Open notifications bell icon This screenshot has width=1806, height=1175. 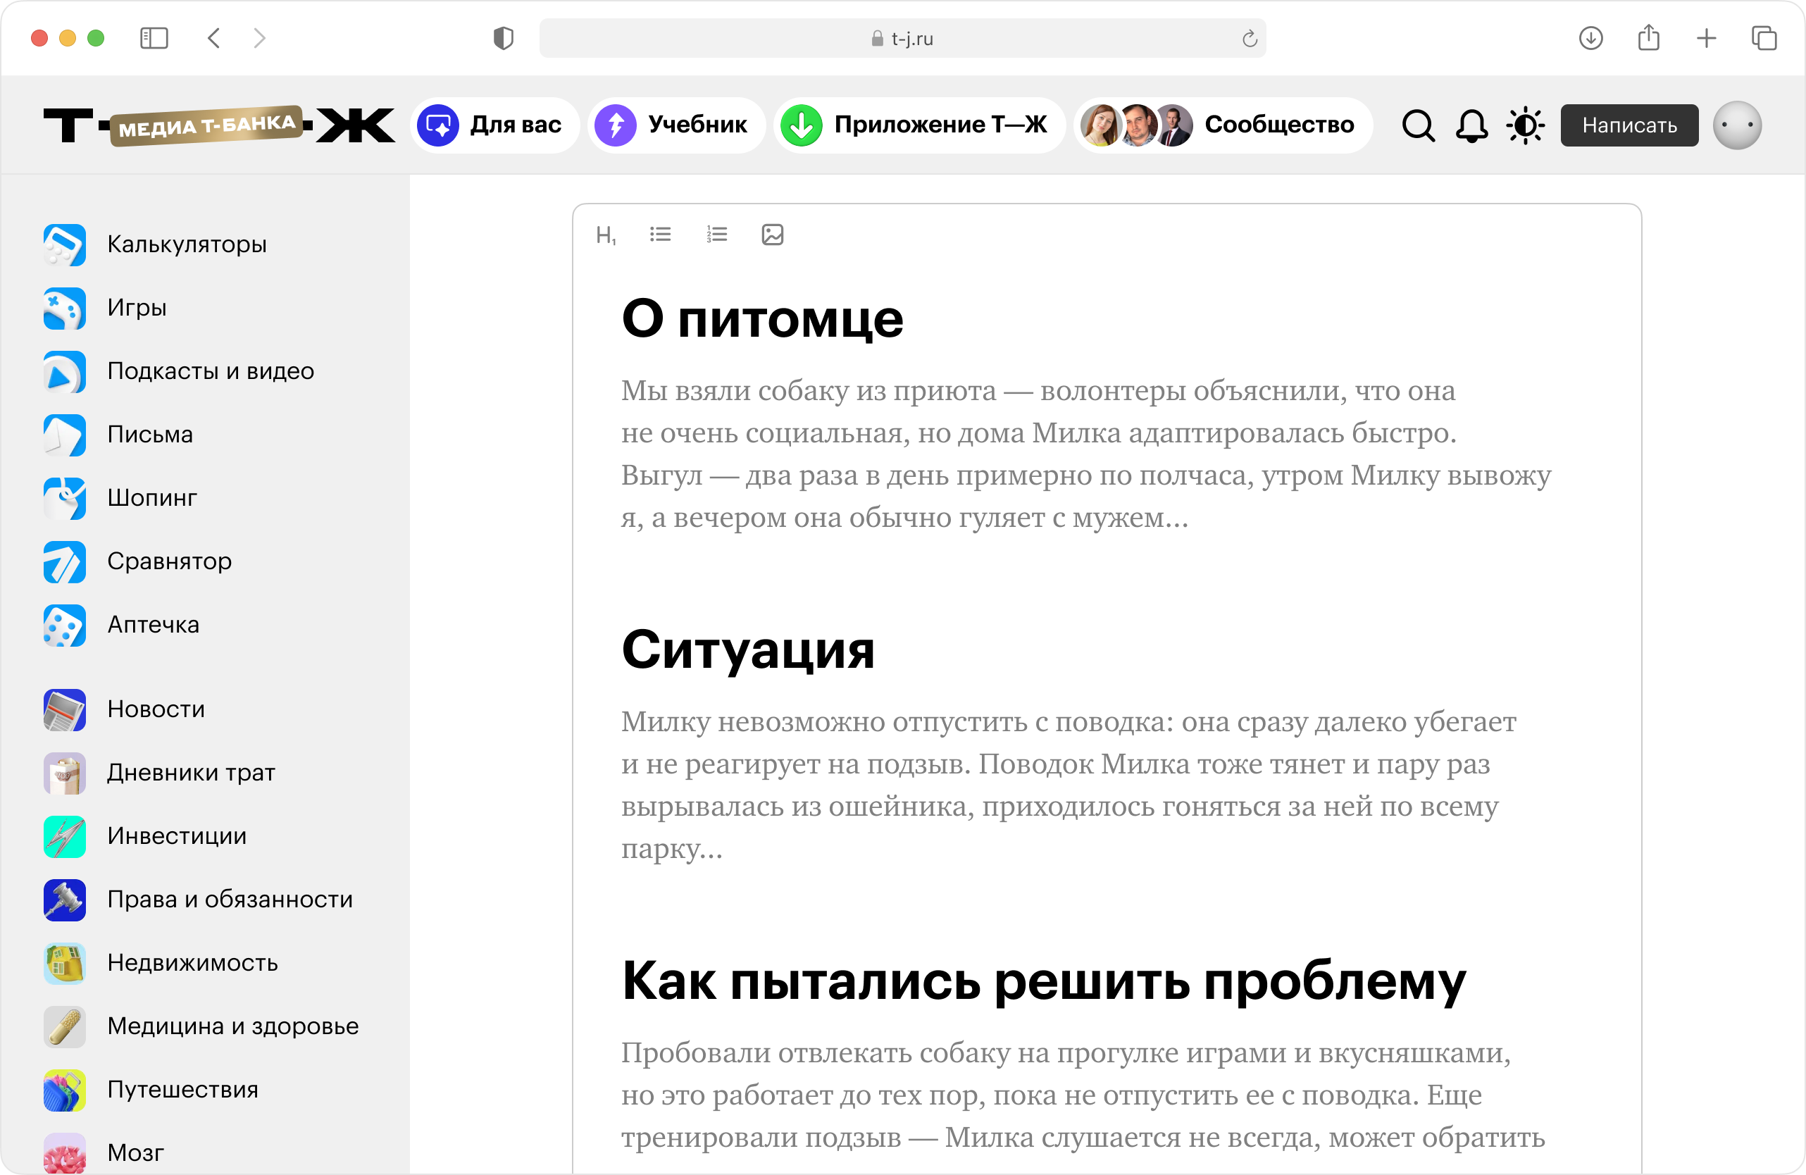[x=1471, y=125]
